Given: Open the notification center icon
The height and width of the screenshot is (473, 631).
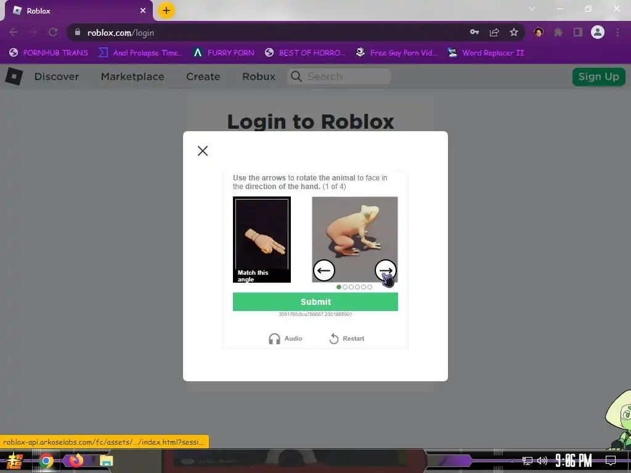Looking at the screenshot, I should 611,461.
